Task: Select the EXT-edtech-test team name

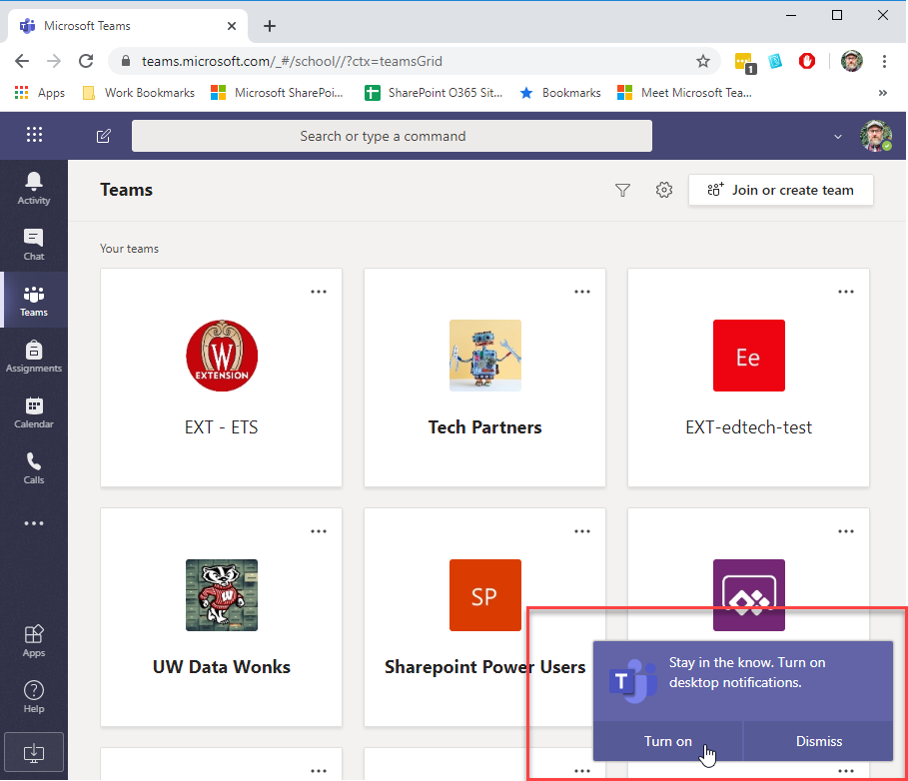Action: click(x=749, y=427)
